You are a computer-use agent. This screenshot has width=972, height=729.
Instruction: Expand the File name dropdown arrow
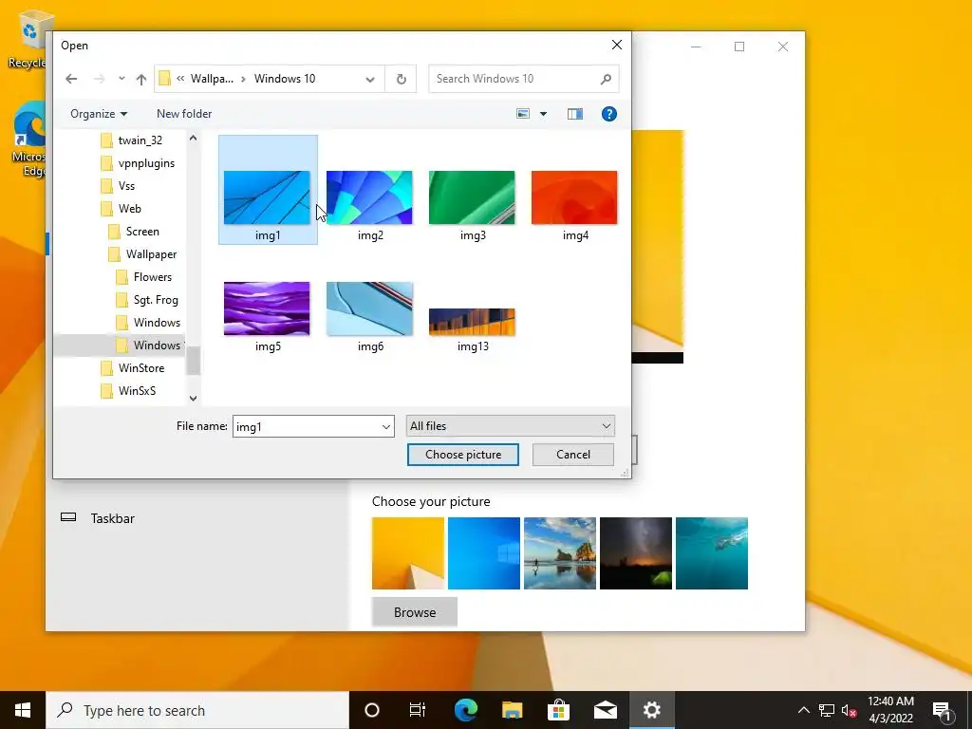[386, 426]
